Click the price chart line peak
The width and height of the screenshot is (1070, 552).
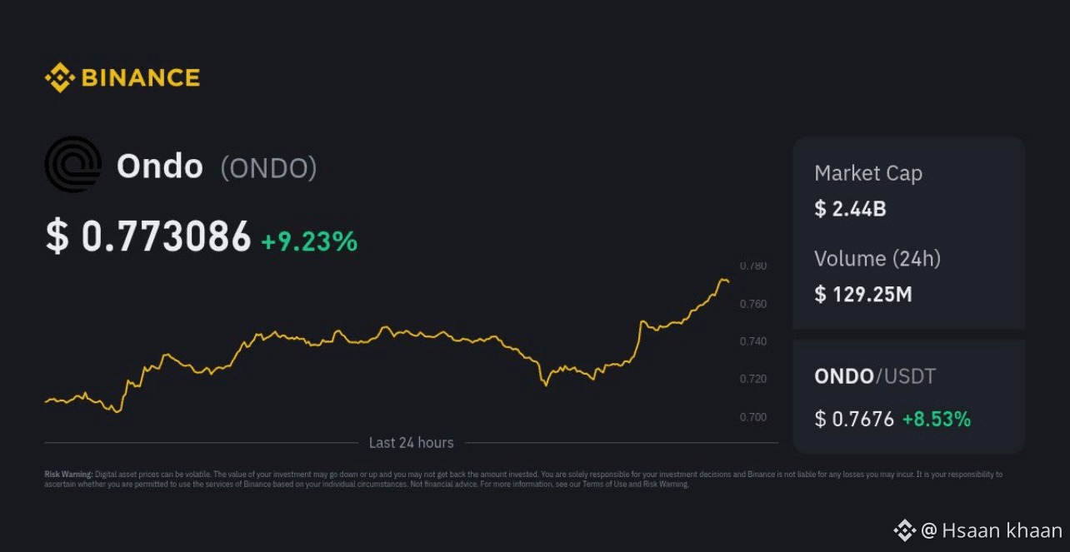click(722, 280)
